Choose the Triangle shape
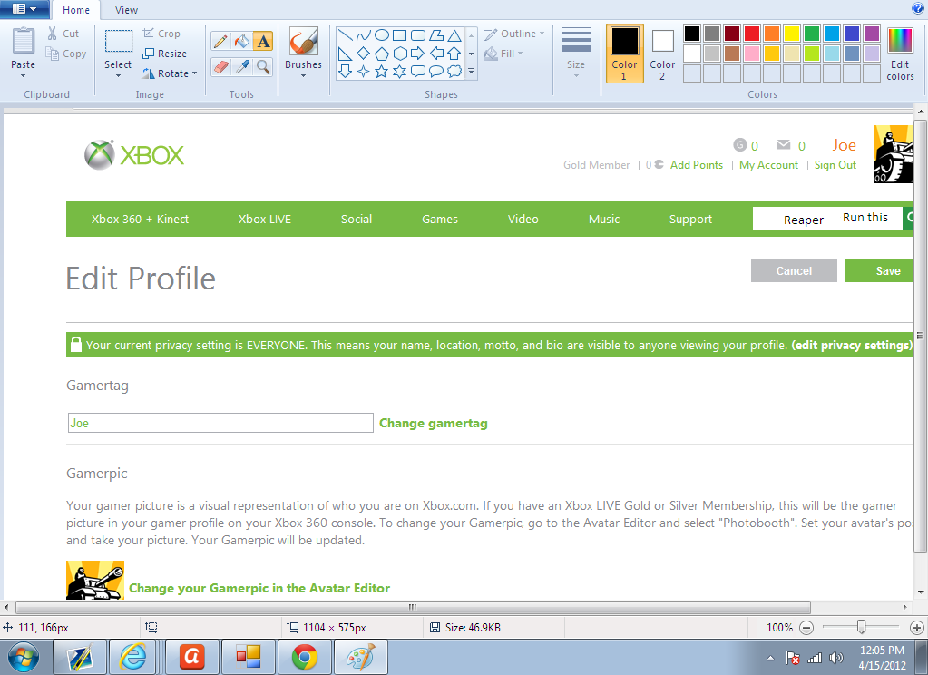Screen dimensions: 928x675 click(x=454, y=35)
